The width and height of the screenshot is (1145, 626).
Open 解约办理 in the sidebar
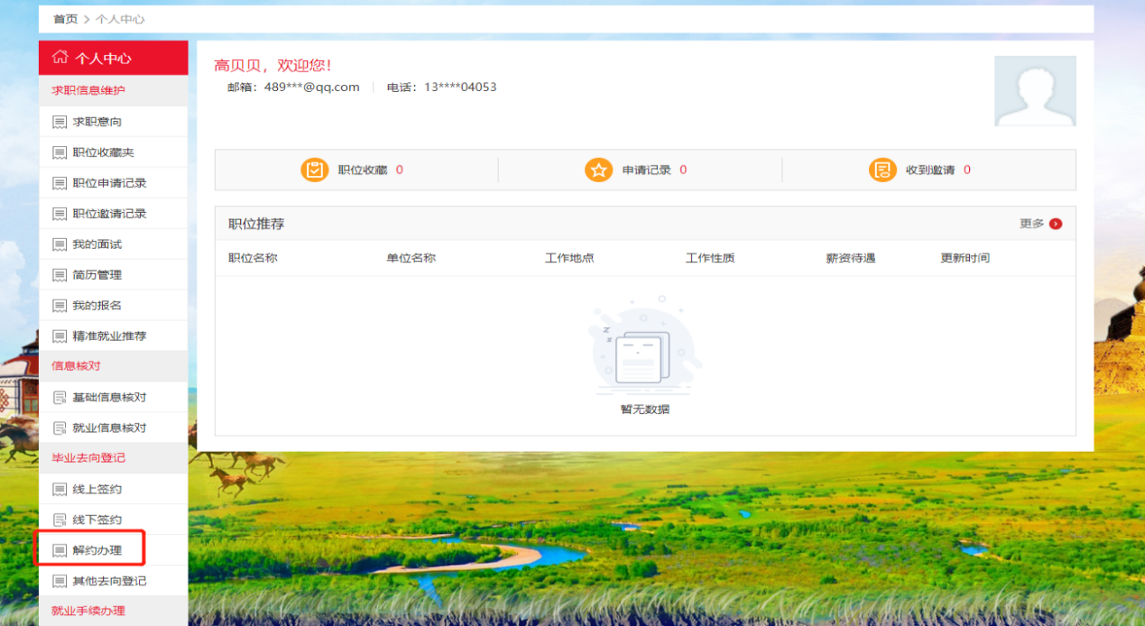pyautogui.click(x=97, y=550)
